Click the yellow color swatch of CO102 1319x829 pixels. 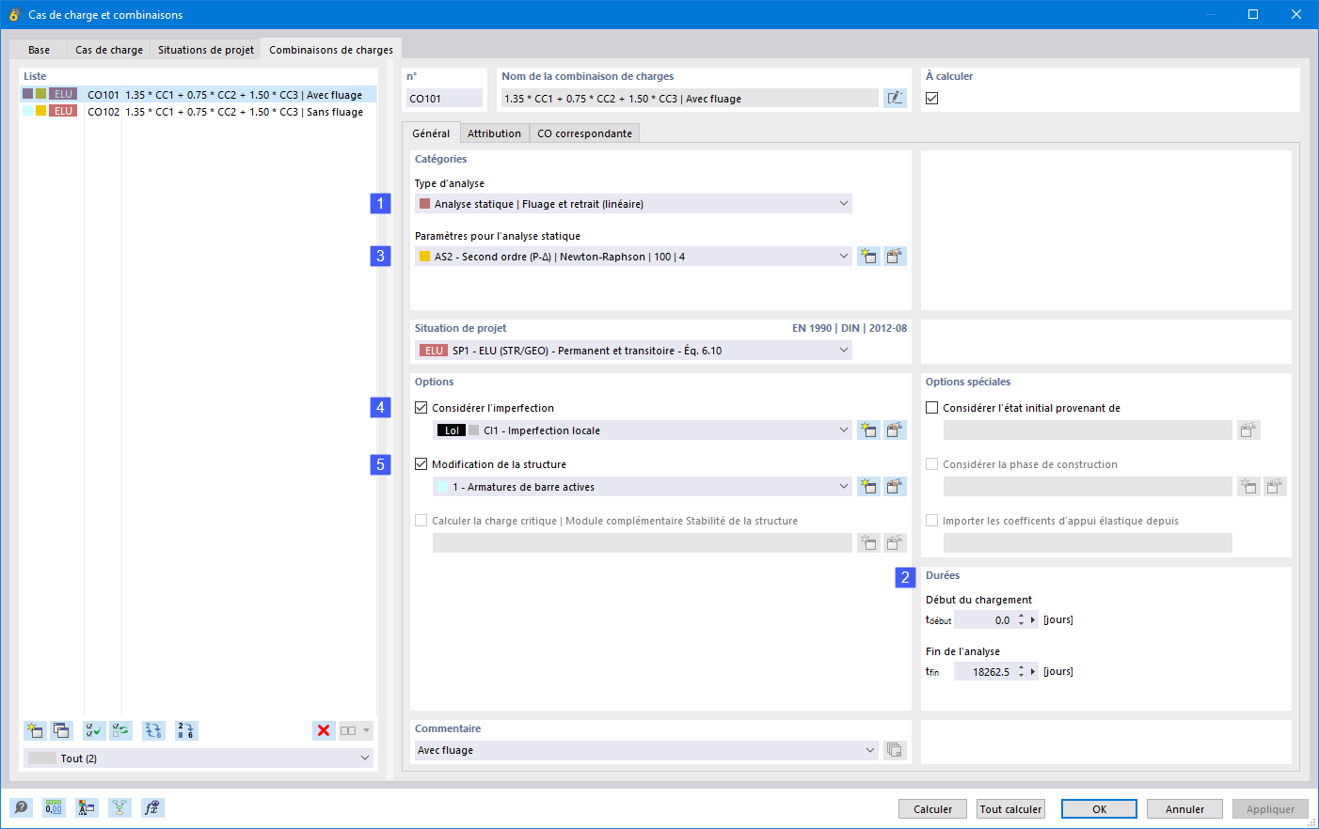pos(41,111)
